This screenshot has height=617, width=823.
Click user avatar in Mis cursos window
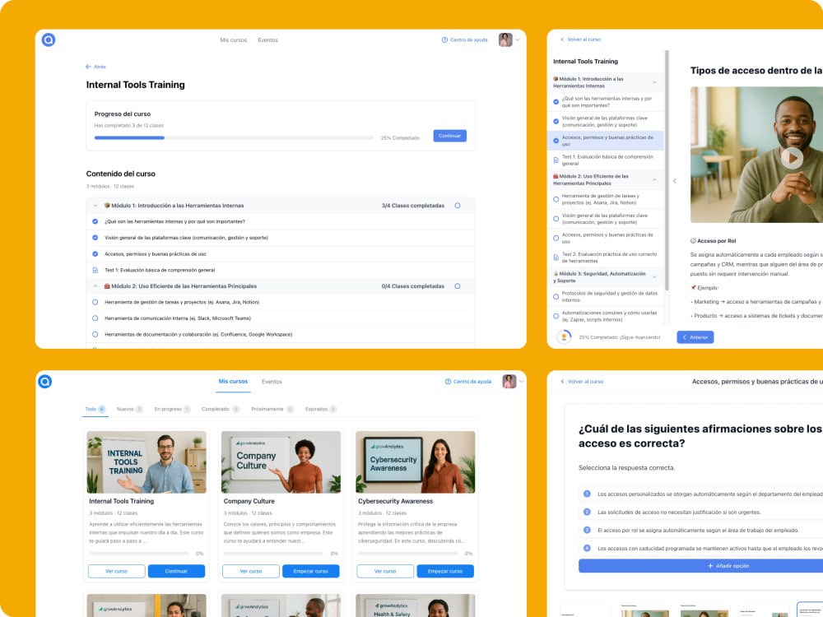(509, 382)
